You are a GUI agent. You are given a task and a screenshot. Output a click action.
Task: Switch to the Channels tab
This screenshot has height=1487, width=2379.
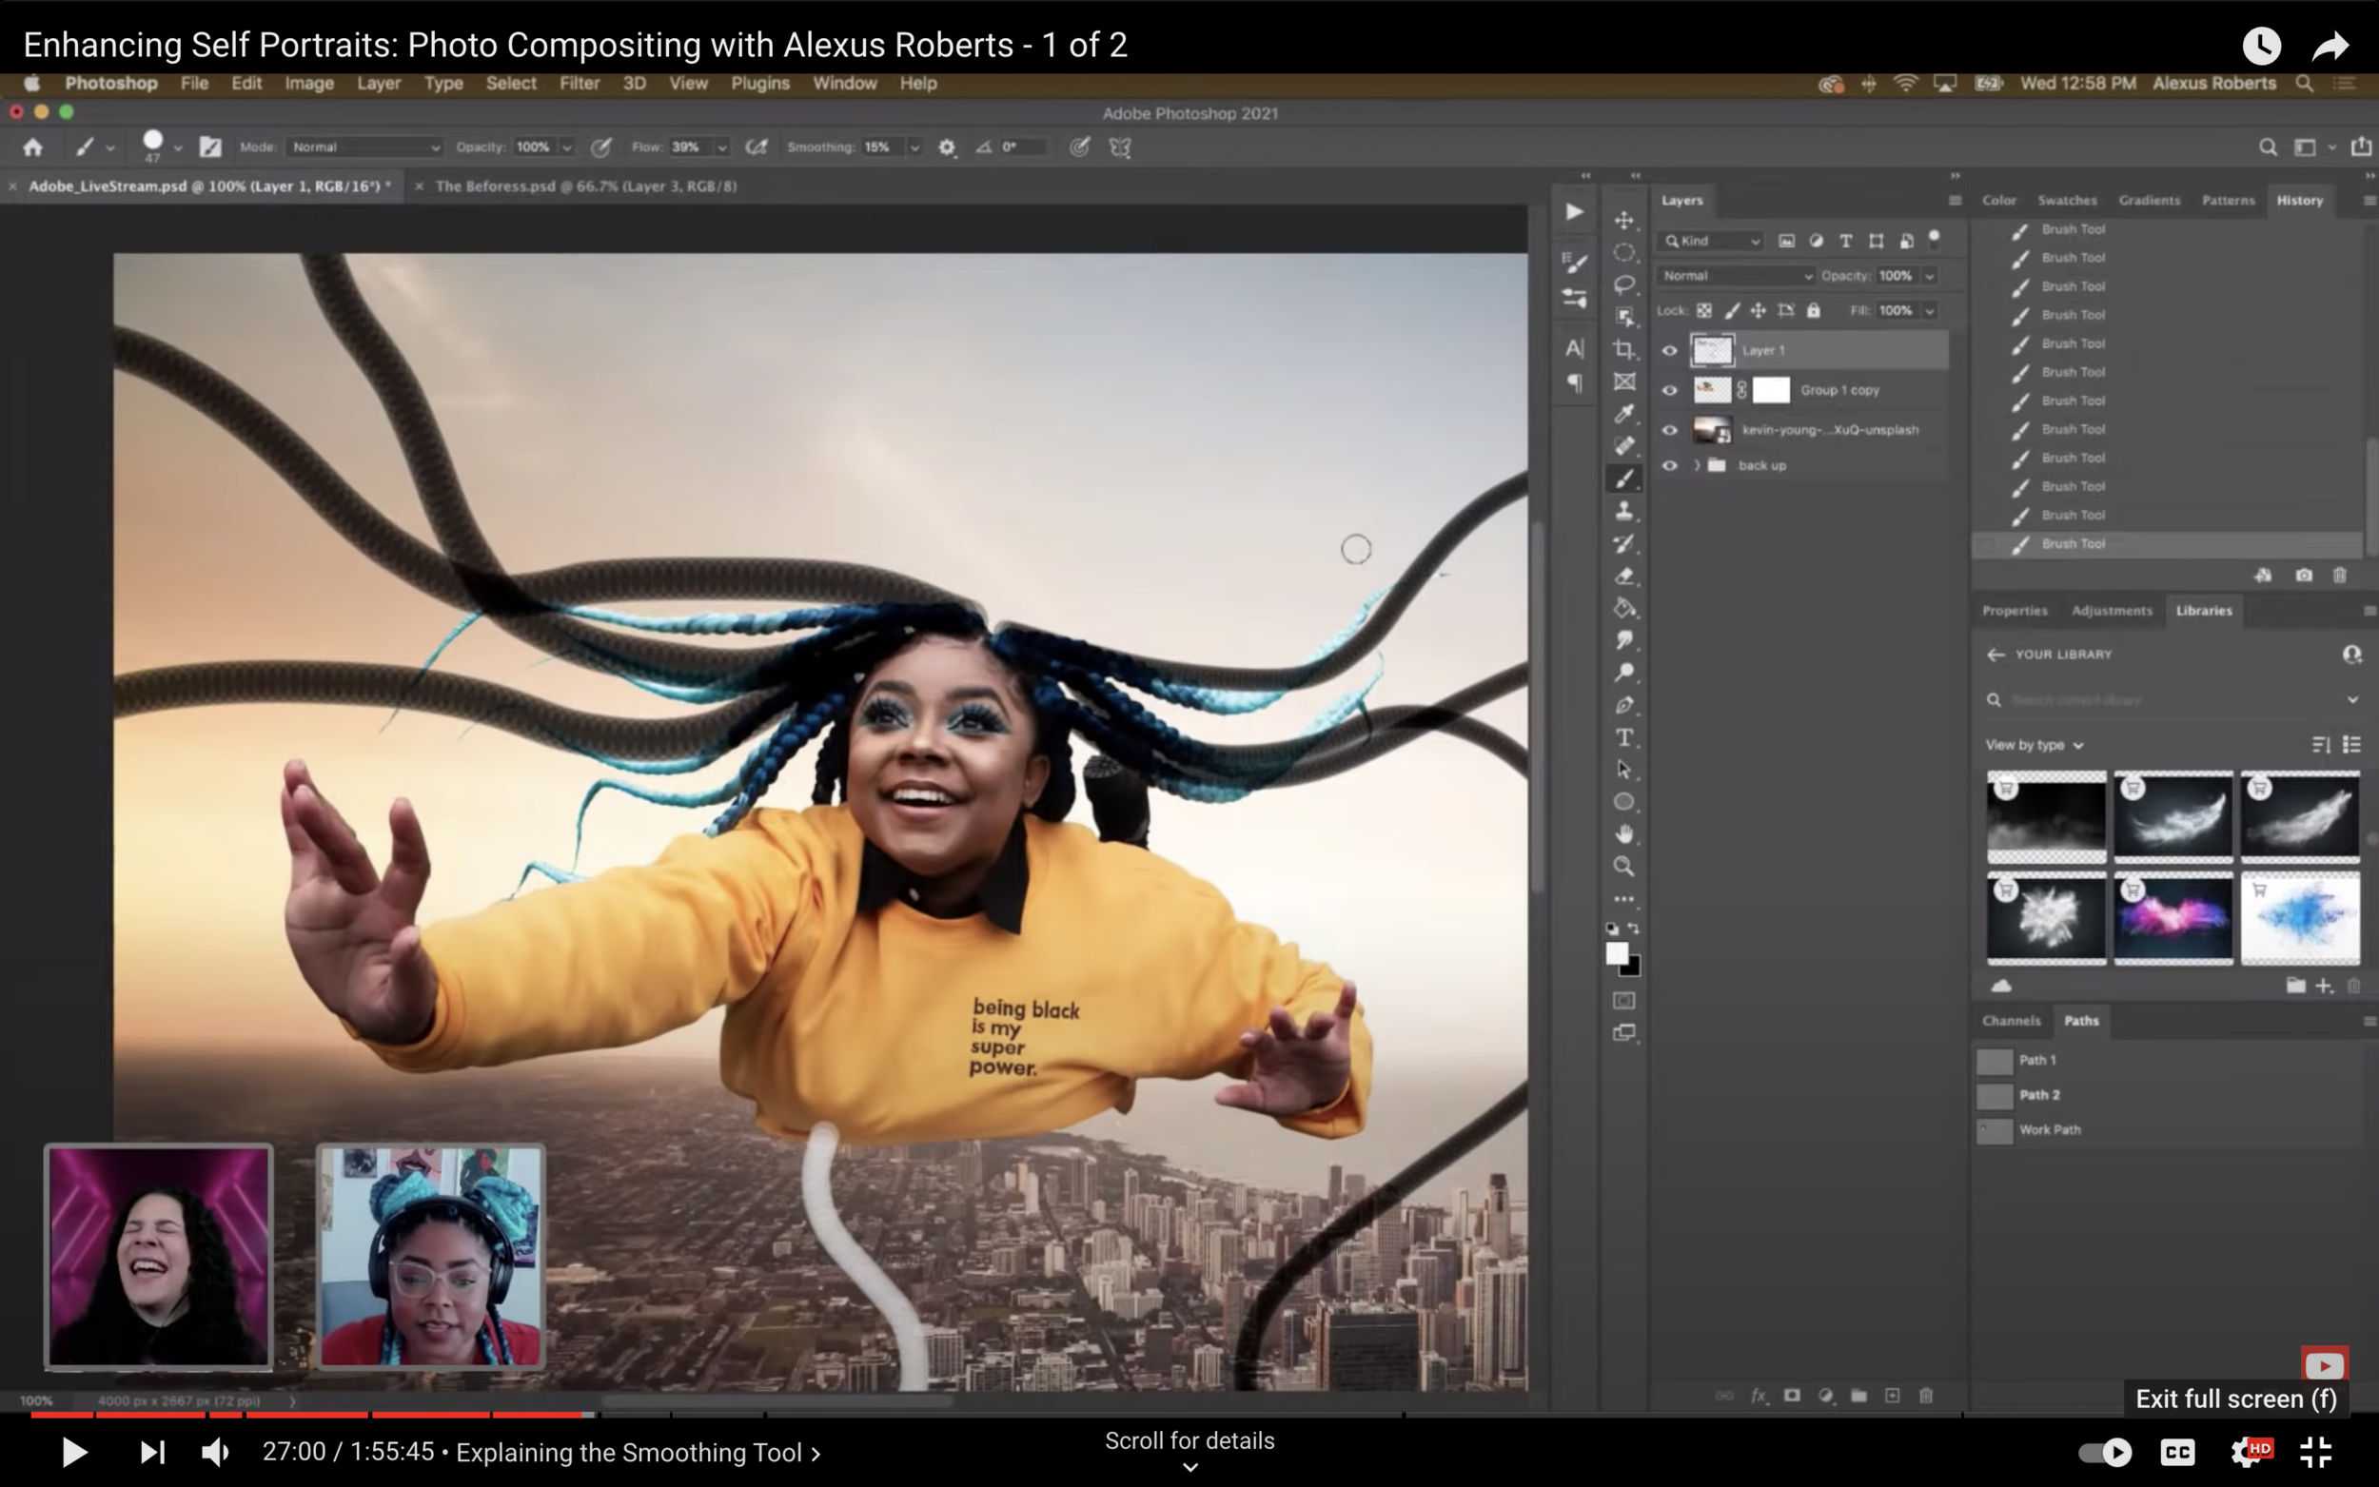click(x=2010, y=1021)
